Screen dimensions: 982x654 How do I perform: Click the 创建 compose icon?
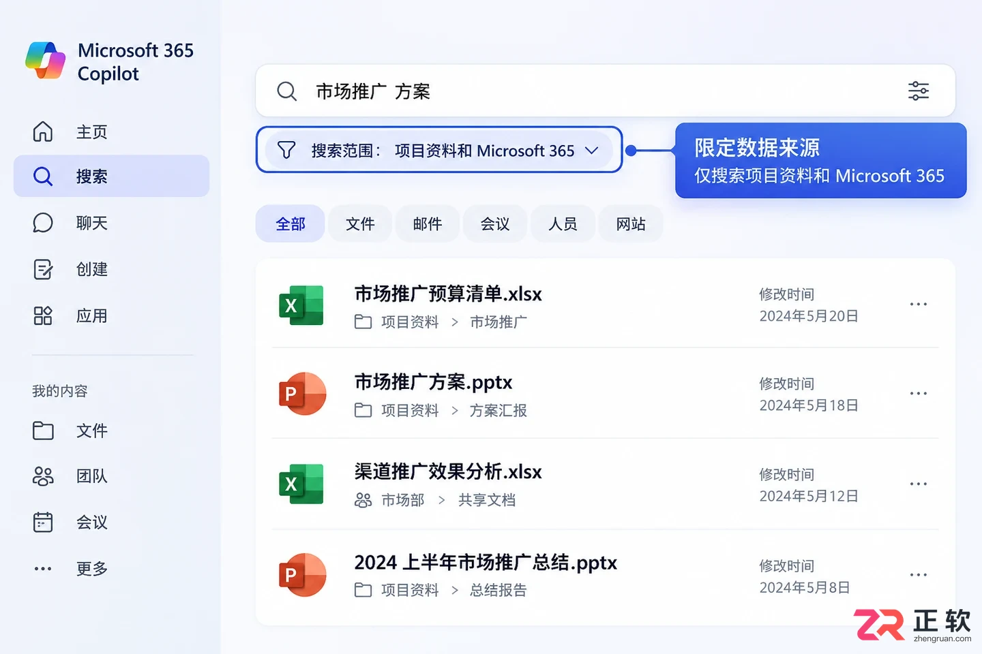point(43,269)
